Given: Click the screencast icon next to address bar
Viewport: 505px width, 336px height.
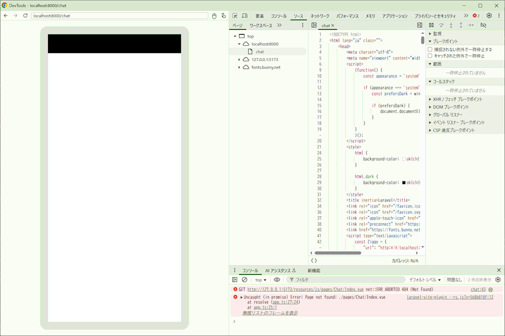Looking at the screenshot, I should click(x=223, y=16).
